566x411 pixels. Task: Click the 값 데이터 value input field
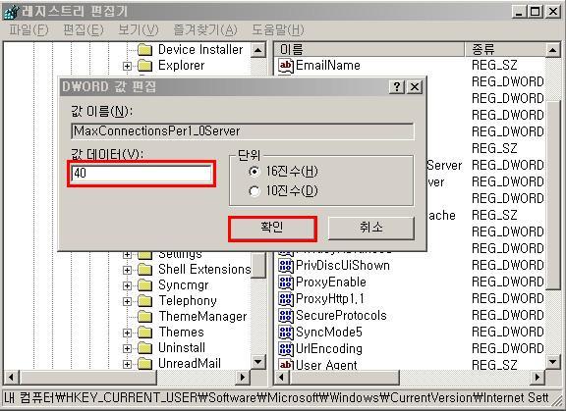point(141,174)
